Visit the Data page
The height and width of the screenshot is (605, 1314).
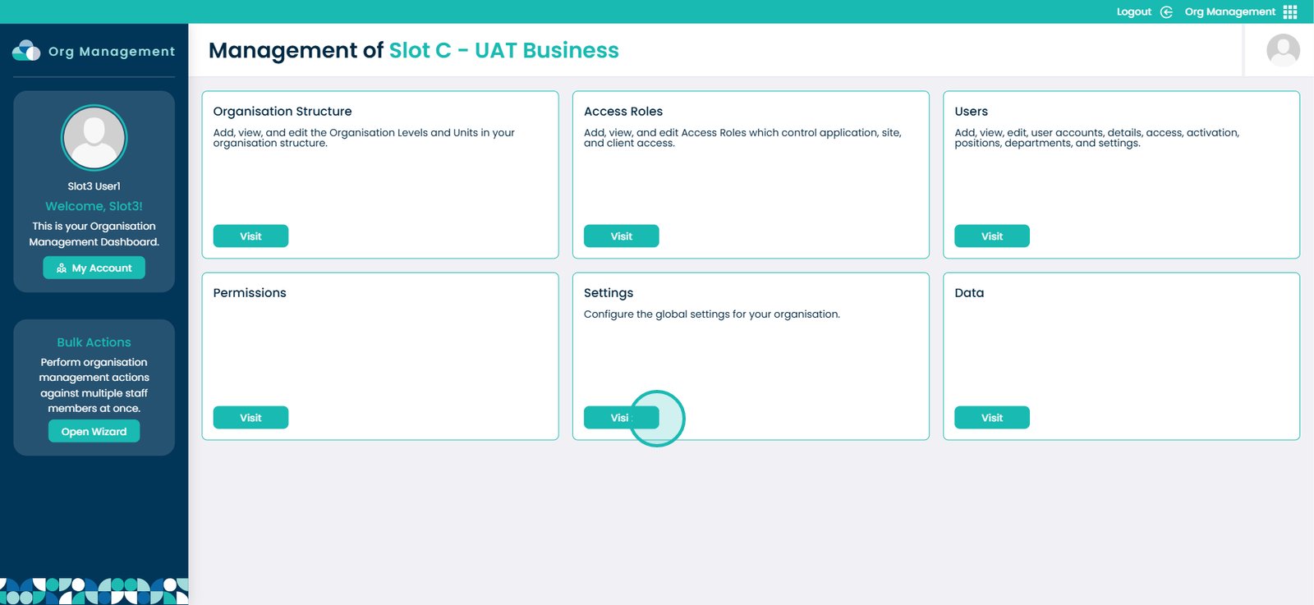pos(991,417)
